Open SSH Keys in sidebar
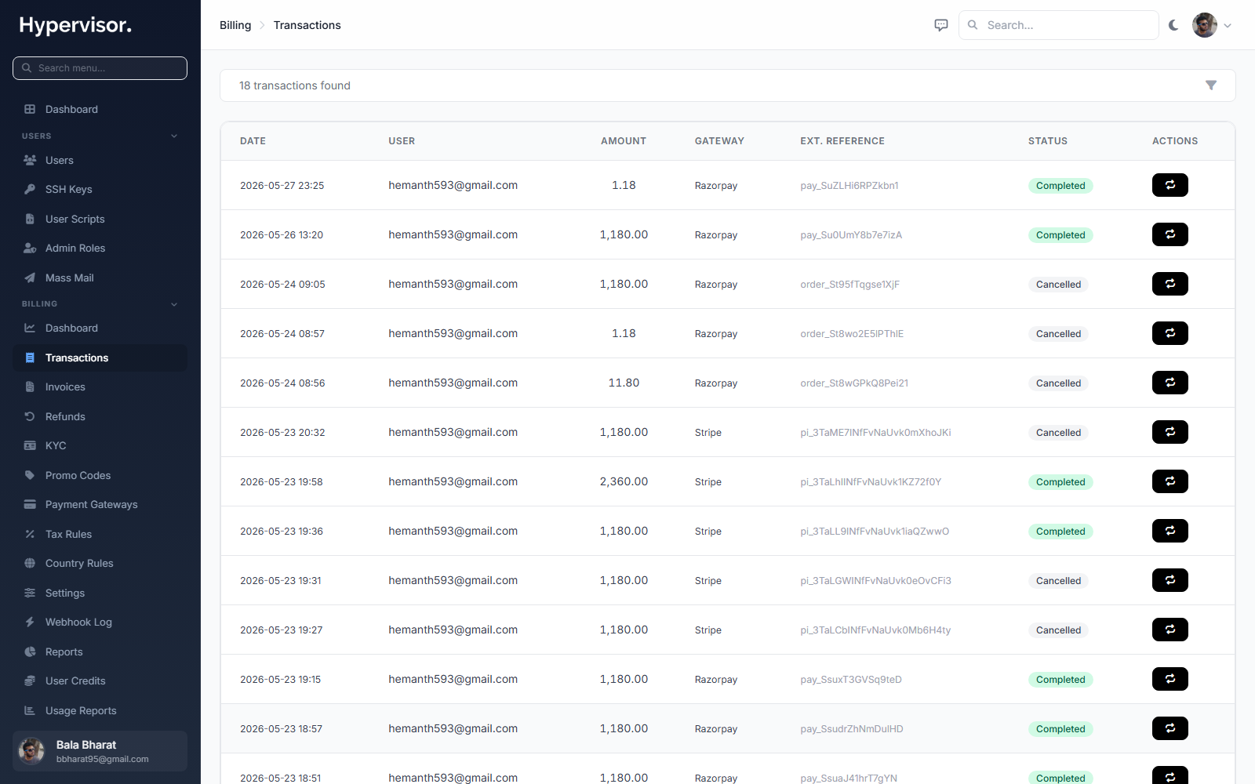 click(100, 189)
